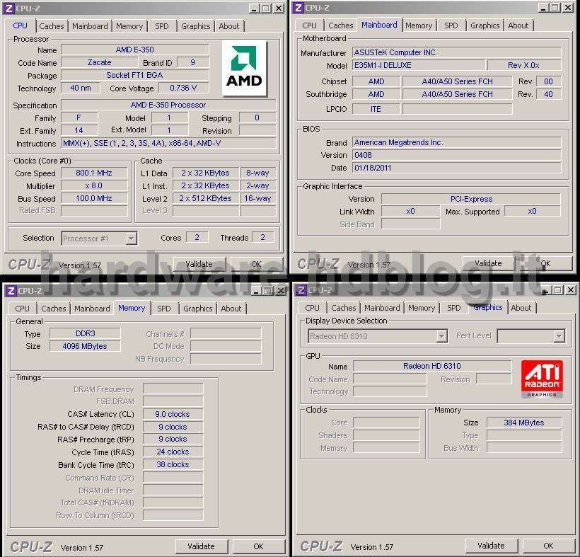Open Memory tab in the GPU info window
This screenshot has width=580, height=557.
point(422,308)
